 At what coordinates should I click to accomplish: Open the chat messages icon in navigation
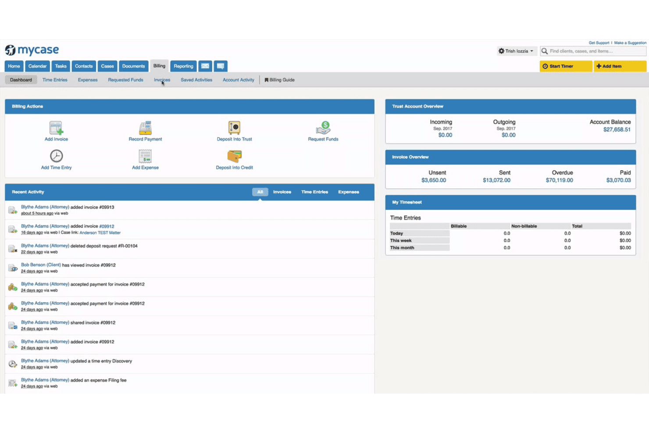tap(221, 66)
